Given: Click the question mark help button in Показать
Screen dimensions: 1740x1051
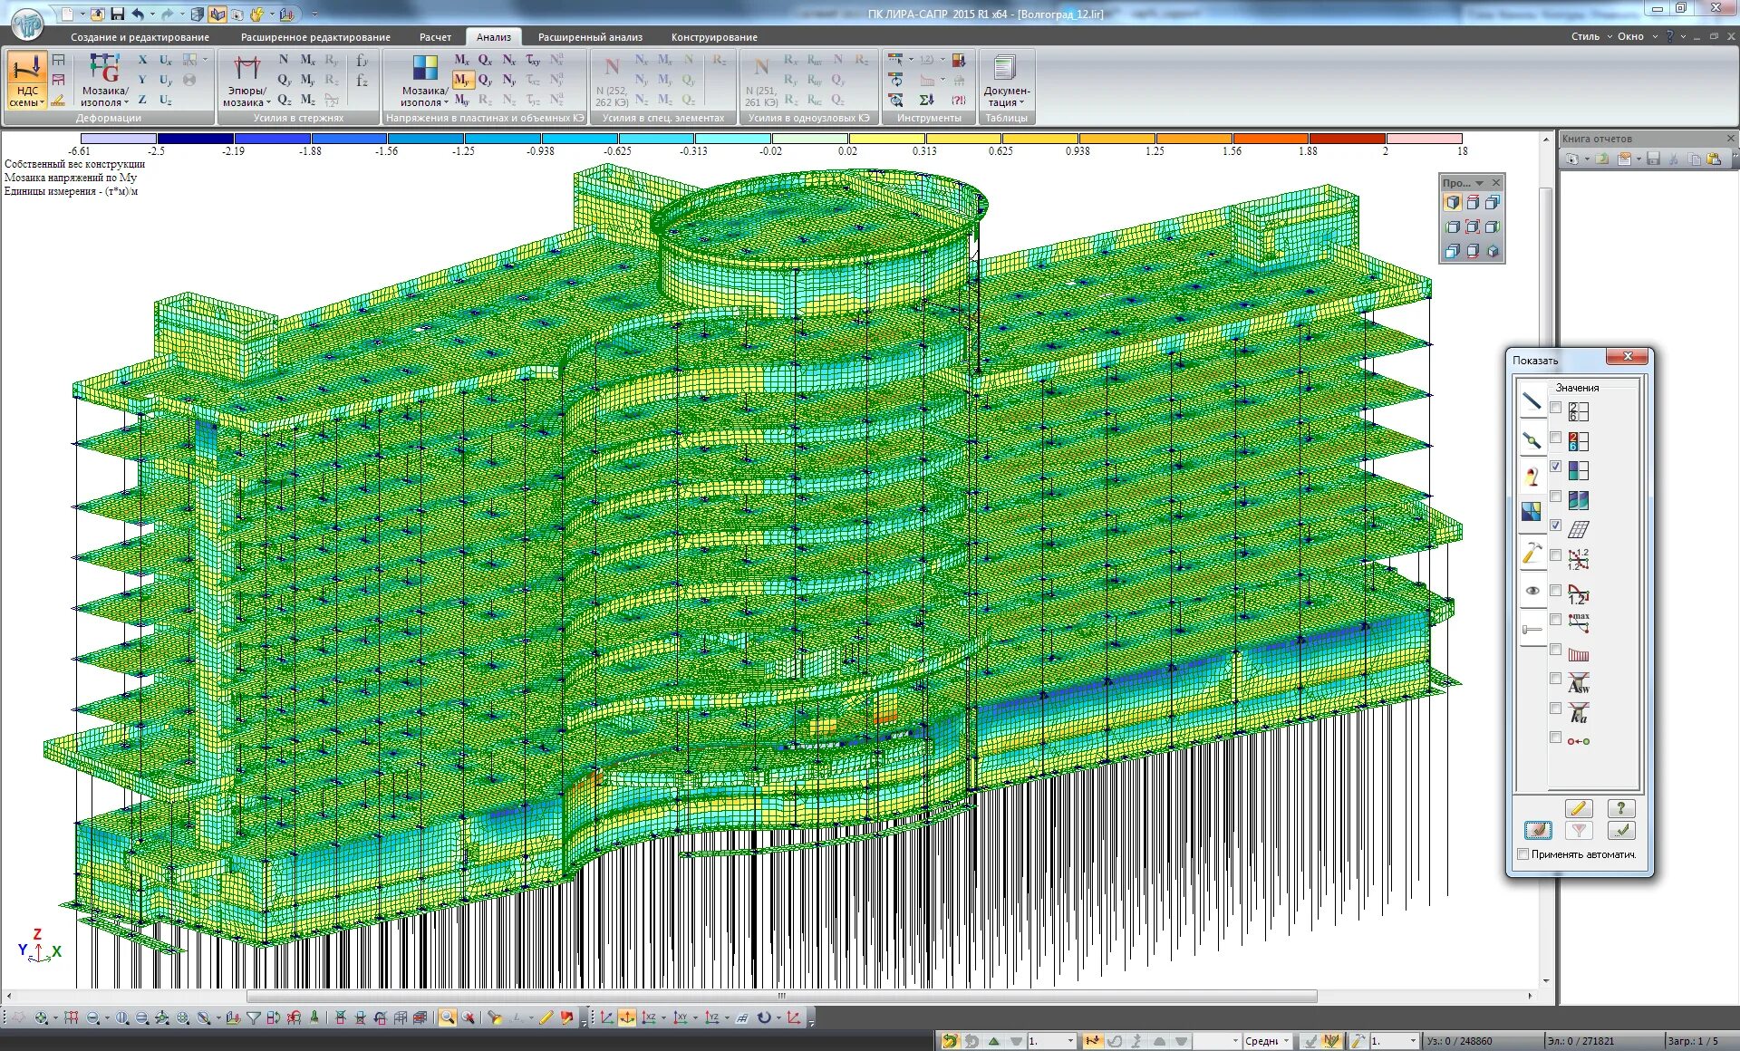Looking at the screenshot, I should [1620, 808].
